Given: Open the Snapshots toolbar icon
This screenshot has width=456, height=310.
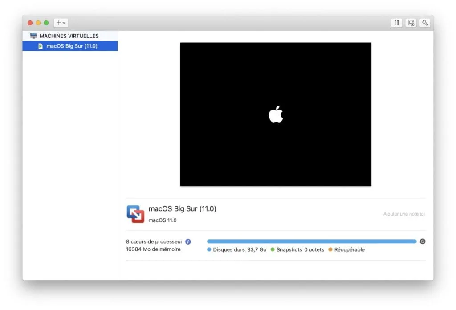Looking at the screenshot, I should coord(411,23).
